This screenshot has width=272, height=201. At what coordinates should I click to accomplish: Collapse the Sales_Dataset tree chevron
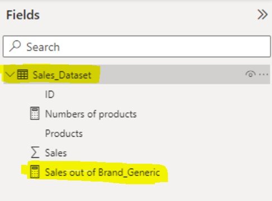(9, 75)
